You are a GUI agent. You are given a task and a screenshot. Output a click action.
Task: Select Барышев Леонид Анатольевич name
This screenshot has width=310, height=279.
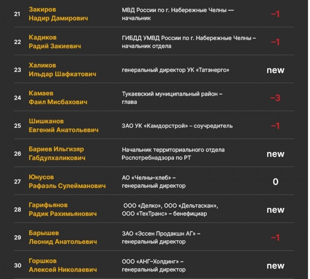tap(63, 237)
